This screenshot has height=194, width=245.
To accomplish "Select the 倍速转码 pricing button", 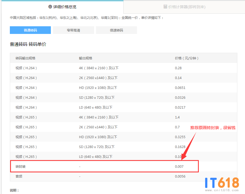I will [116, 30].
